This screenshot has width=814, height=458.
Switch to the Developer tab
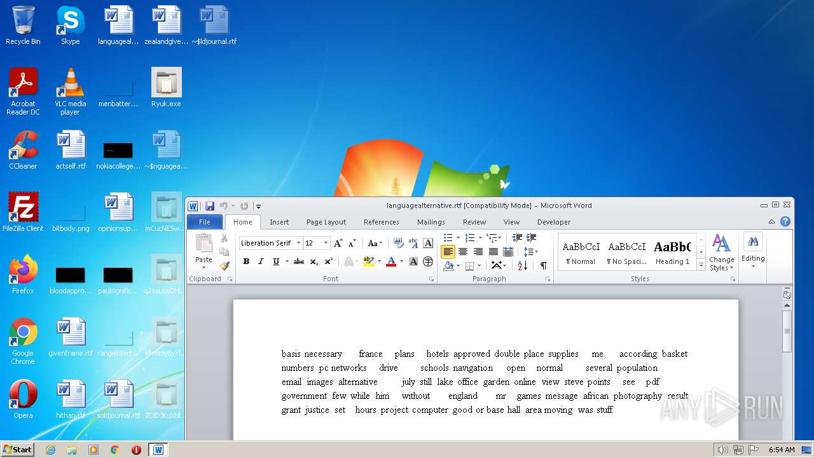click(x=554, y=222)
